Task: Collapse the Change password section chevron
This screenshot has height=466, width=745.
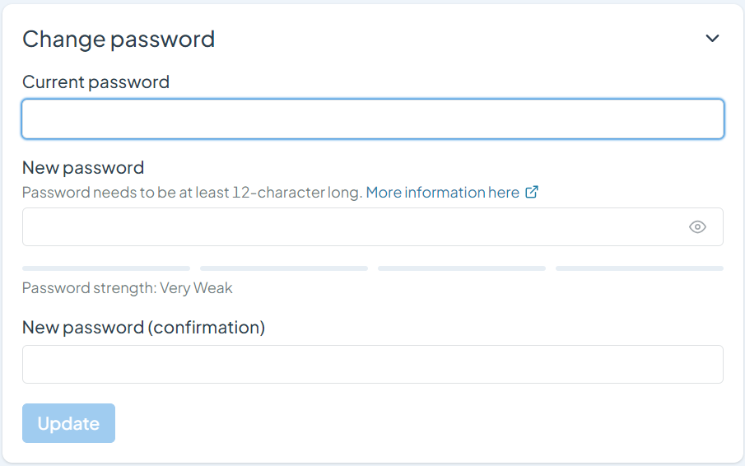Action: point(712,39)
